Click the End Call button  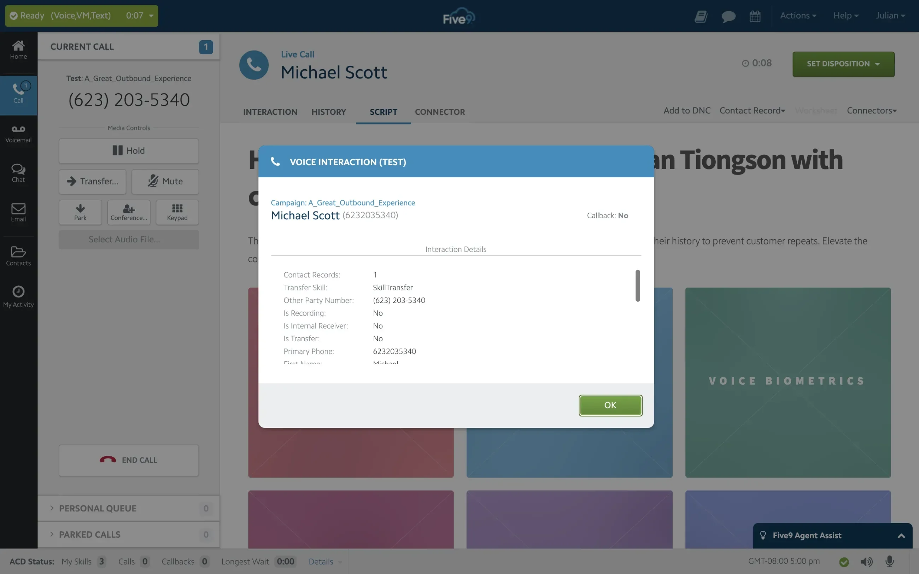coord(128,460)
